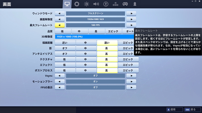Set テクスチャ to 高

(x=107, y=59)
